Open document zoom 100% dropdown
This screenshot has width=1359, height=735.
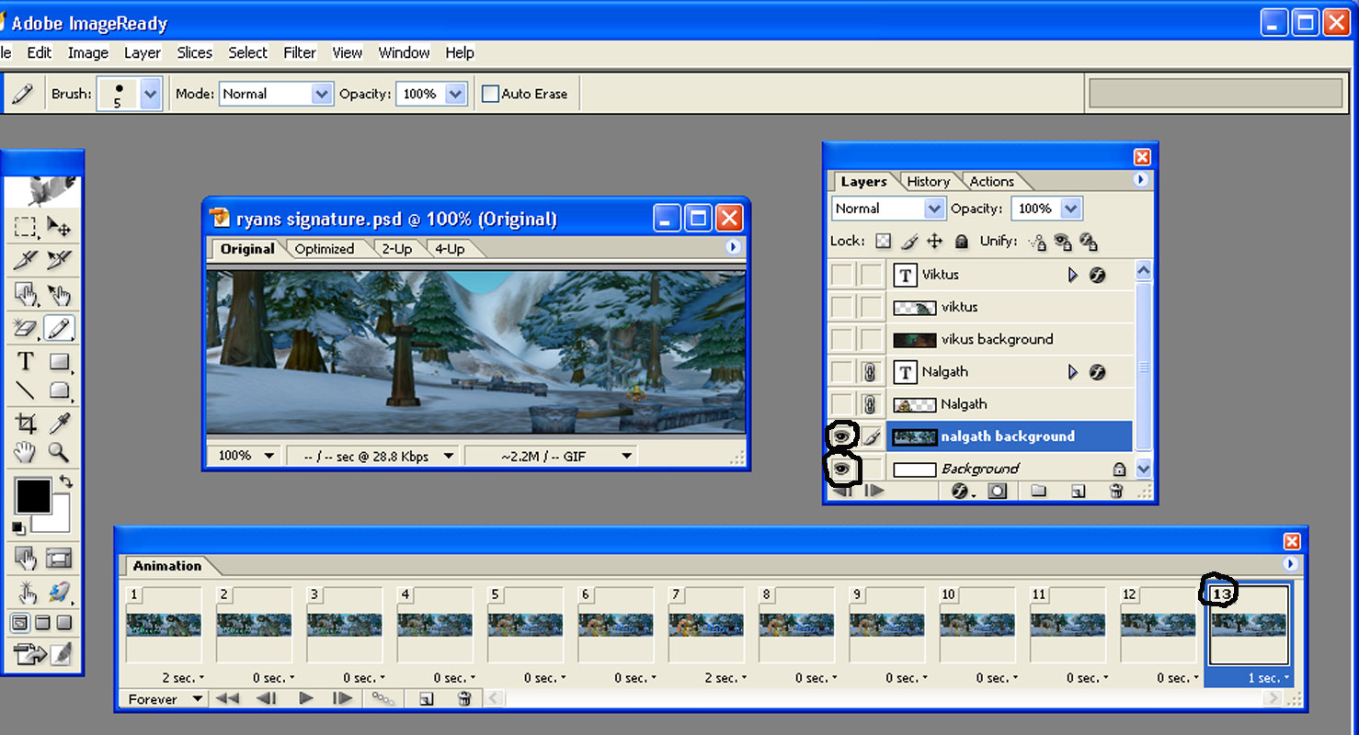245,456
